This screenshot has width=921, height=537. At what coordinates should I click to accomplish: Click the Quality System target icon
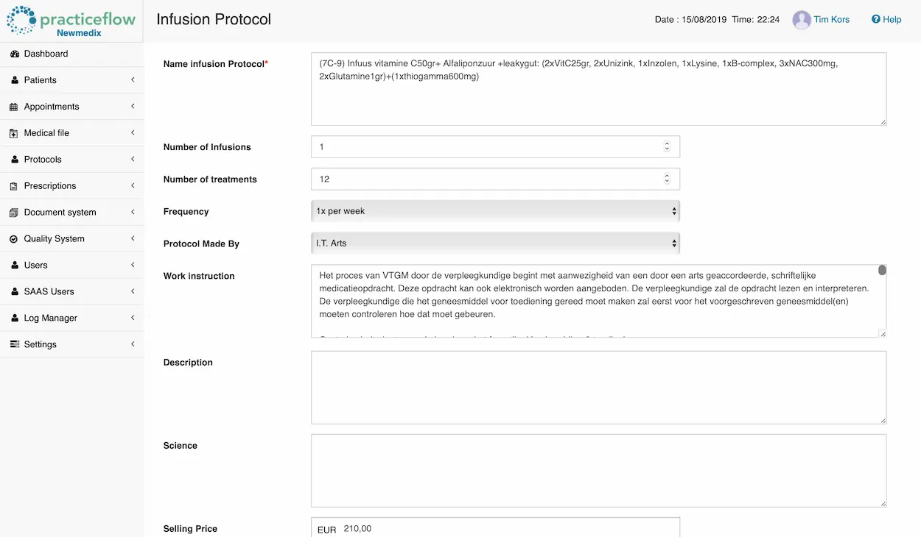(15, 238)
